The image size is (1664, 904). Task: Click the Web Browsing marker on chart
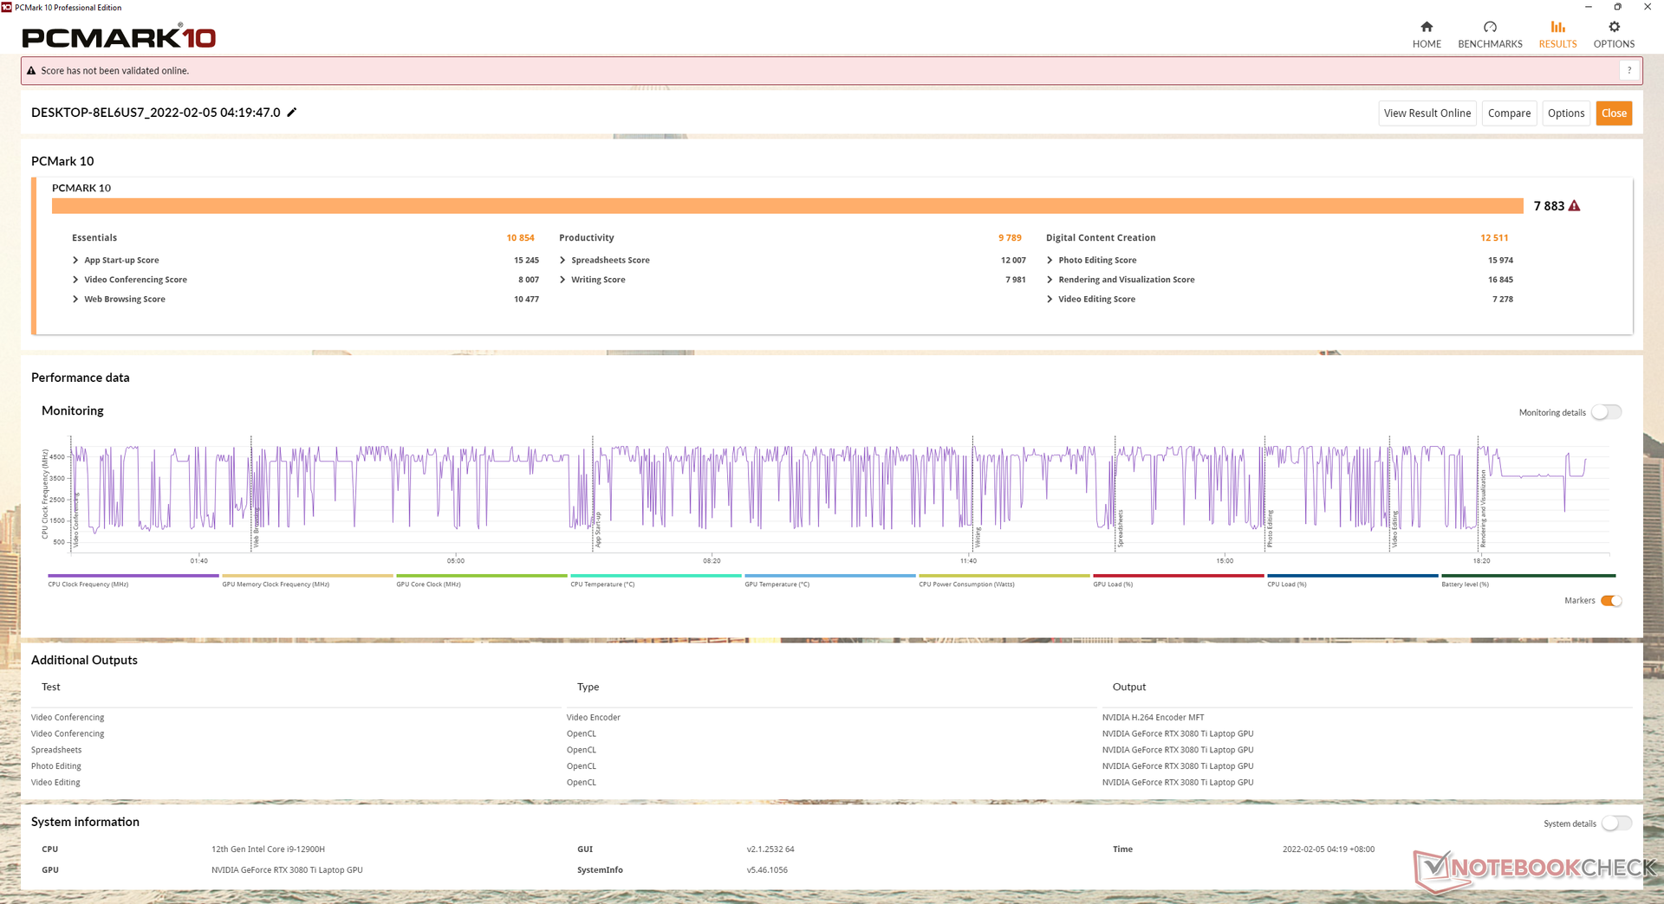pos(256,527)
